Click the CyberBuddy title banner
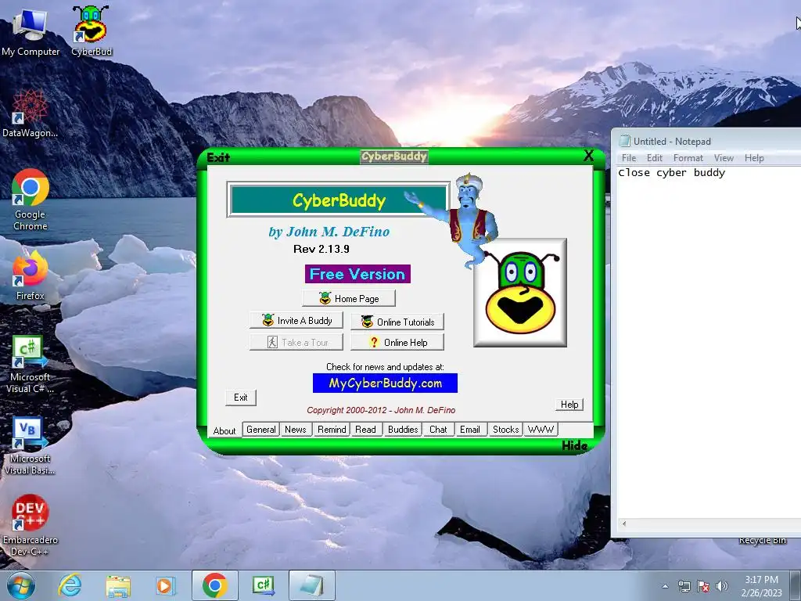Viewport: 801px width, 601px height. 338,200
